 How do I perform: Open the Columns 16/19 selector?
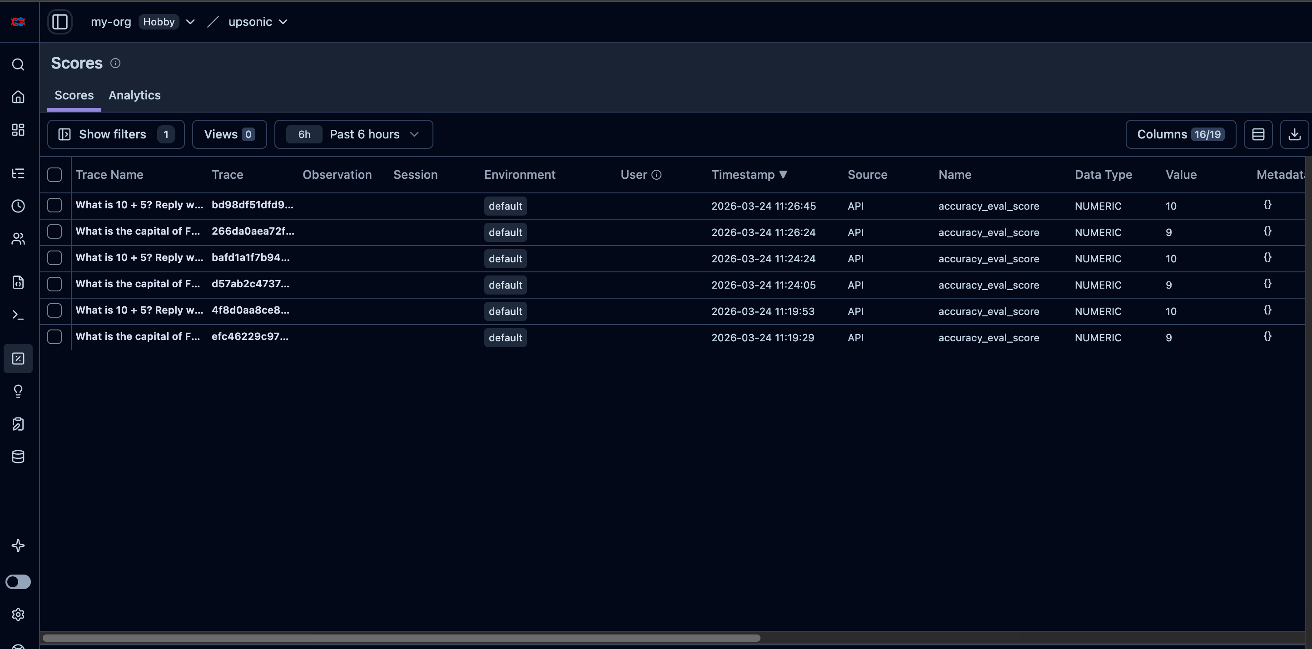[x=1181, y=134]
